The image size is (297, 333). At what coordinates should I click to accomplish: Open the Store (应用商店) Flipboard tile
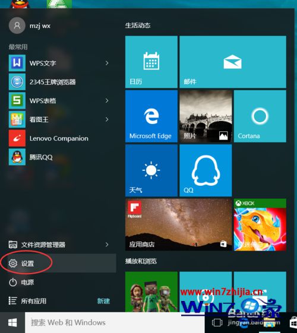[178, 225]
